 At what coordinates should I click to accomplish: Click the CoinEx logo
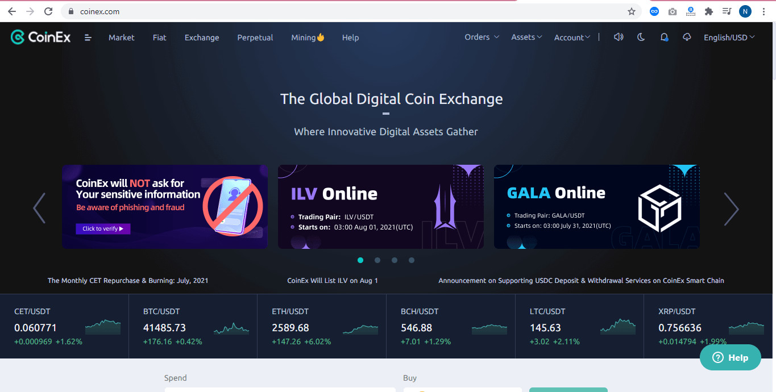click(41, 37)
